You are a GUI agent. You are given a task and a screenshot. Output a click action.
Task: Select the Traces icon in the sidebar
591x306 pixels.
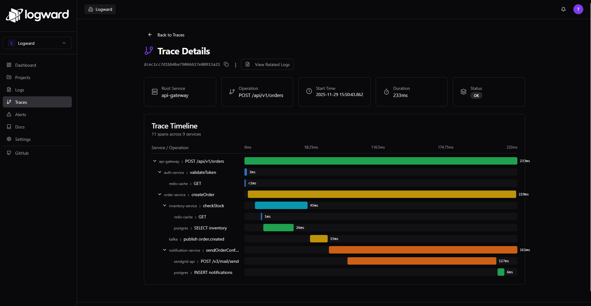[9, 102]
